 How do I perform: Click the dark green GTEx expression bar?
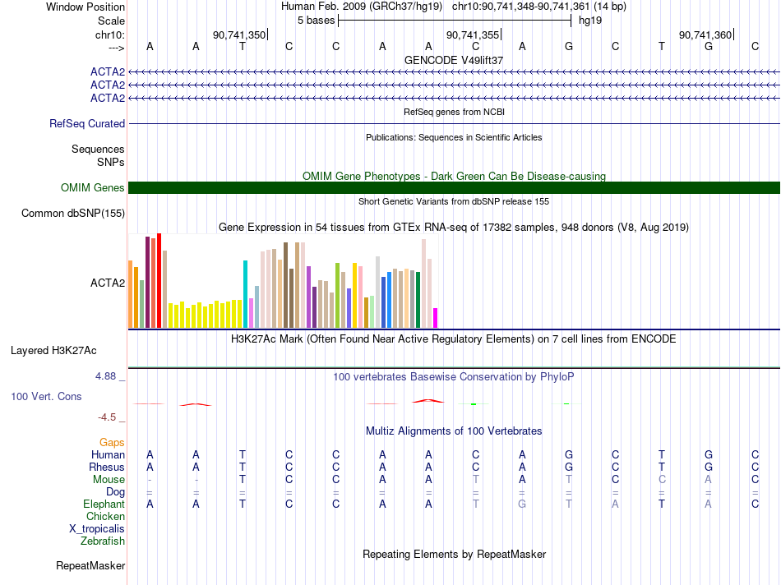[x=418, y=300]
